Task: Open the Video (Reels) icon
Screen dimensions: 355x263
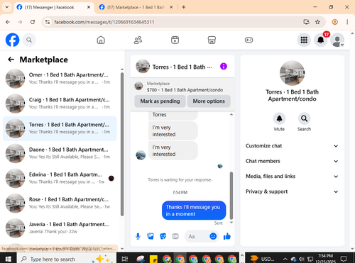Action: pyautogui.click(x=175, y=40)
